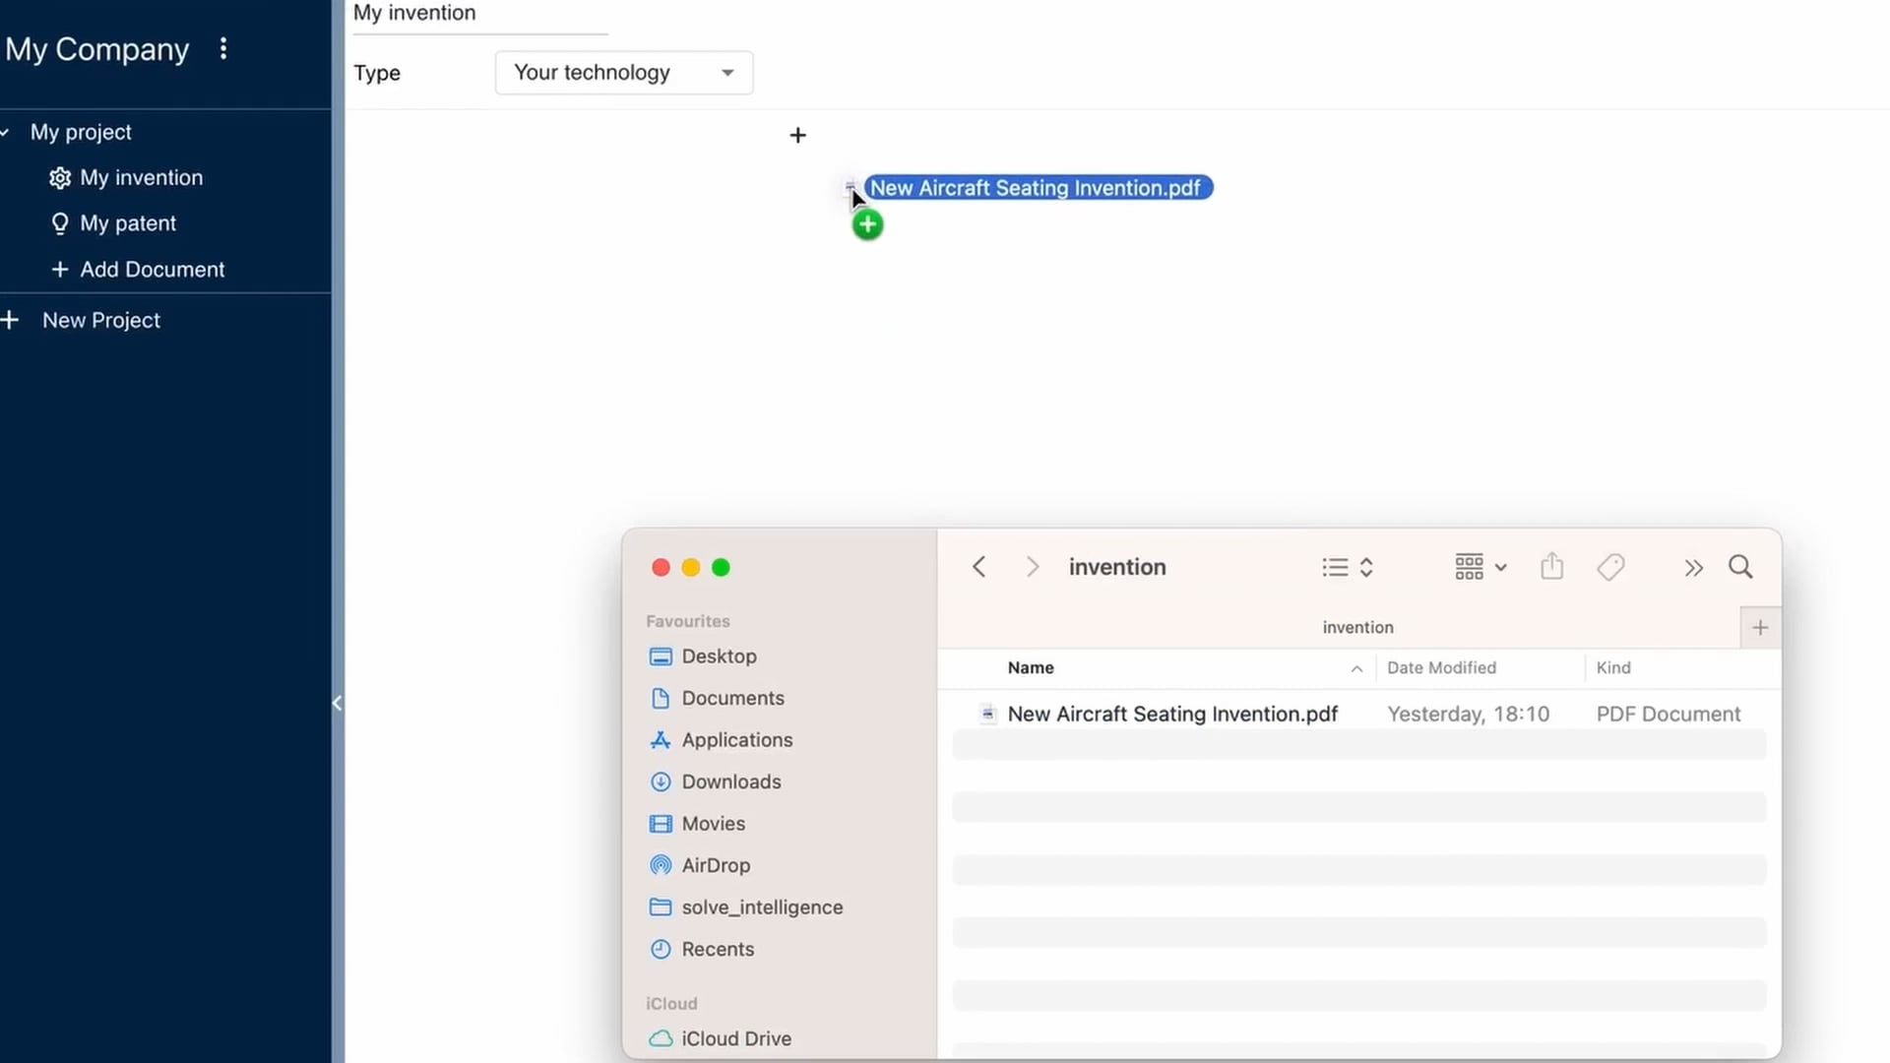Open Finder group-by dropdown
Image resolution: width=1890 pixels, height=1063 pixels.
click(x=1480, y=567)
